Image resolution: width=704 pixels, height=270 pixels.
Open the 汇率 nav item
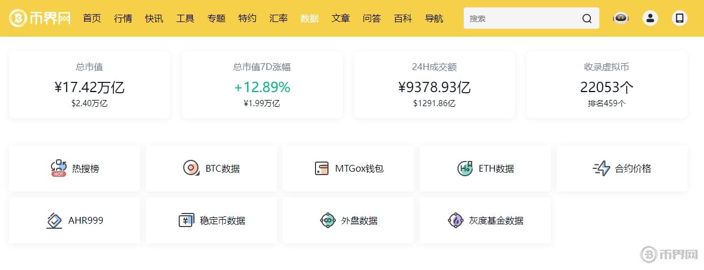(x=278, y=18)
